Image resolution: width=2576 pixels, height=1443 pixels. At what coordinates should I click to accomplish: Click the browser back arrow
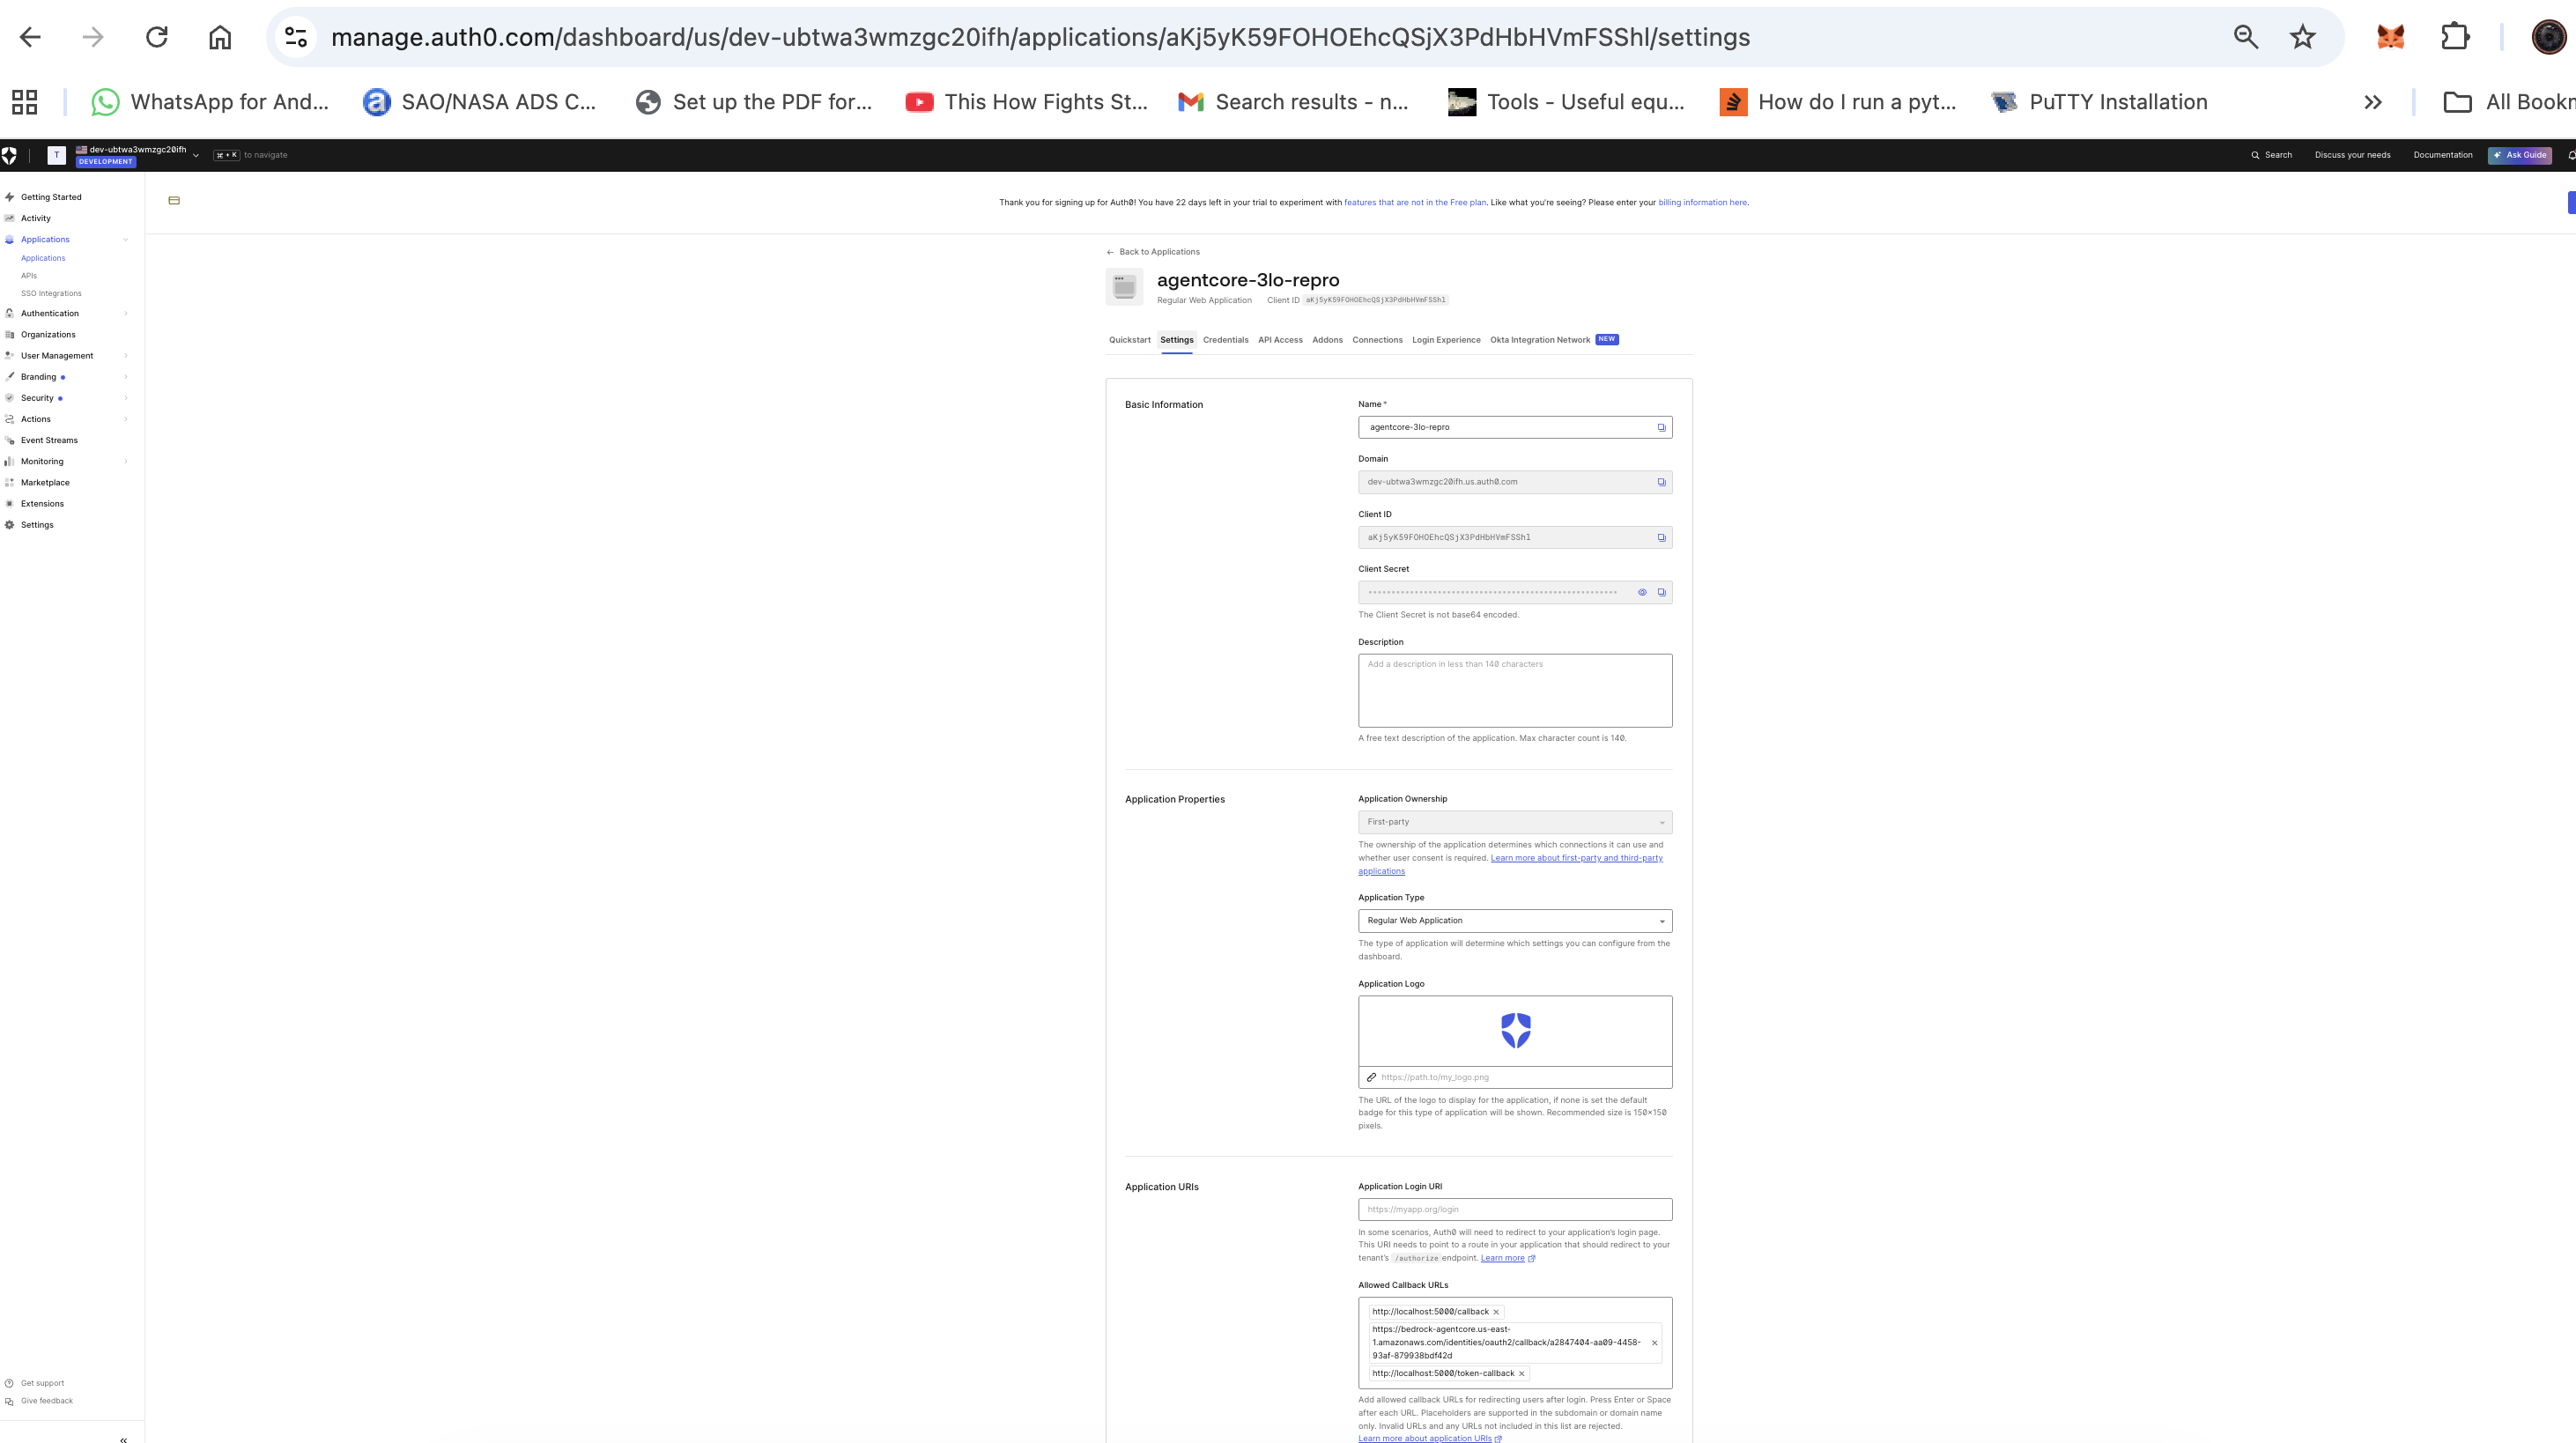30,37
